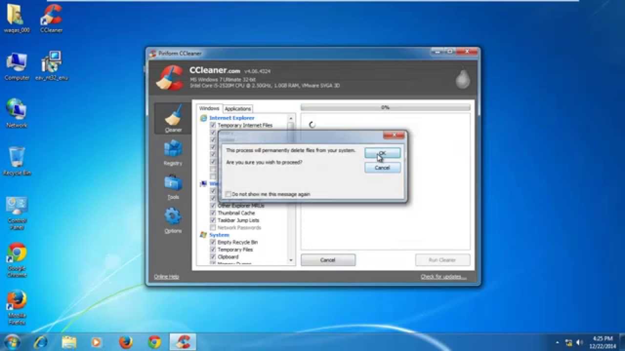Viewport: 625px width, 351px height.
Task: Switch to the Applications tab
Action: pyautogui.click(x=238, y=109)
